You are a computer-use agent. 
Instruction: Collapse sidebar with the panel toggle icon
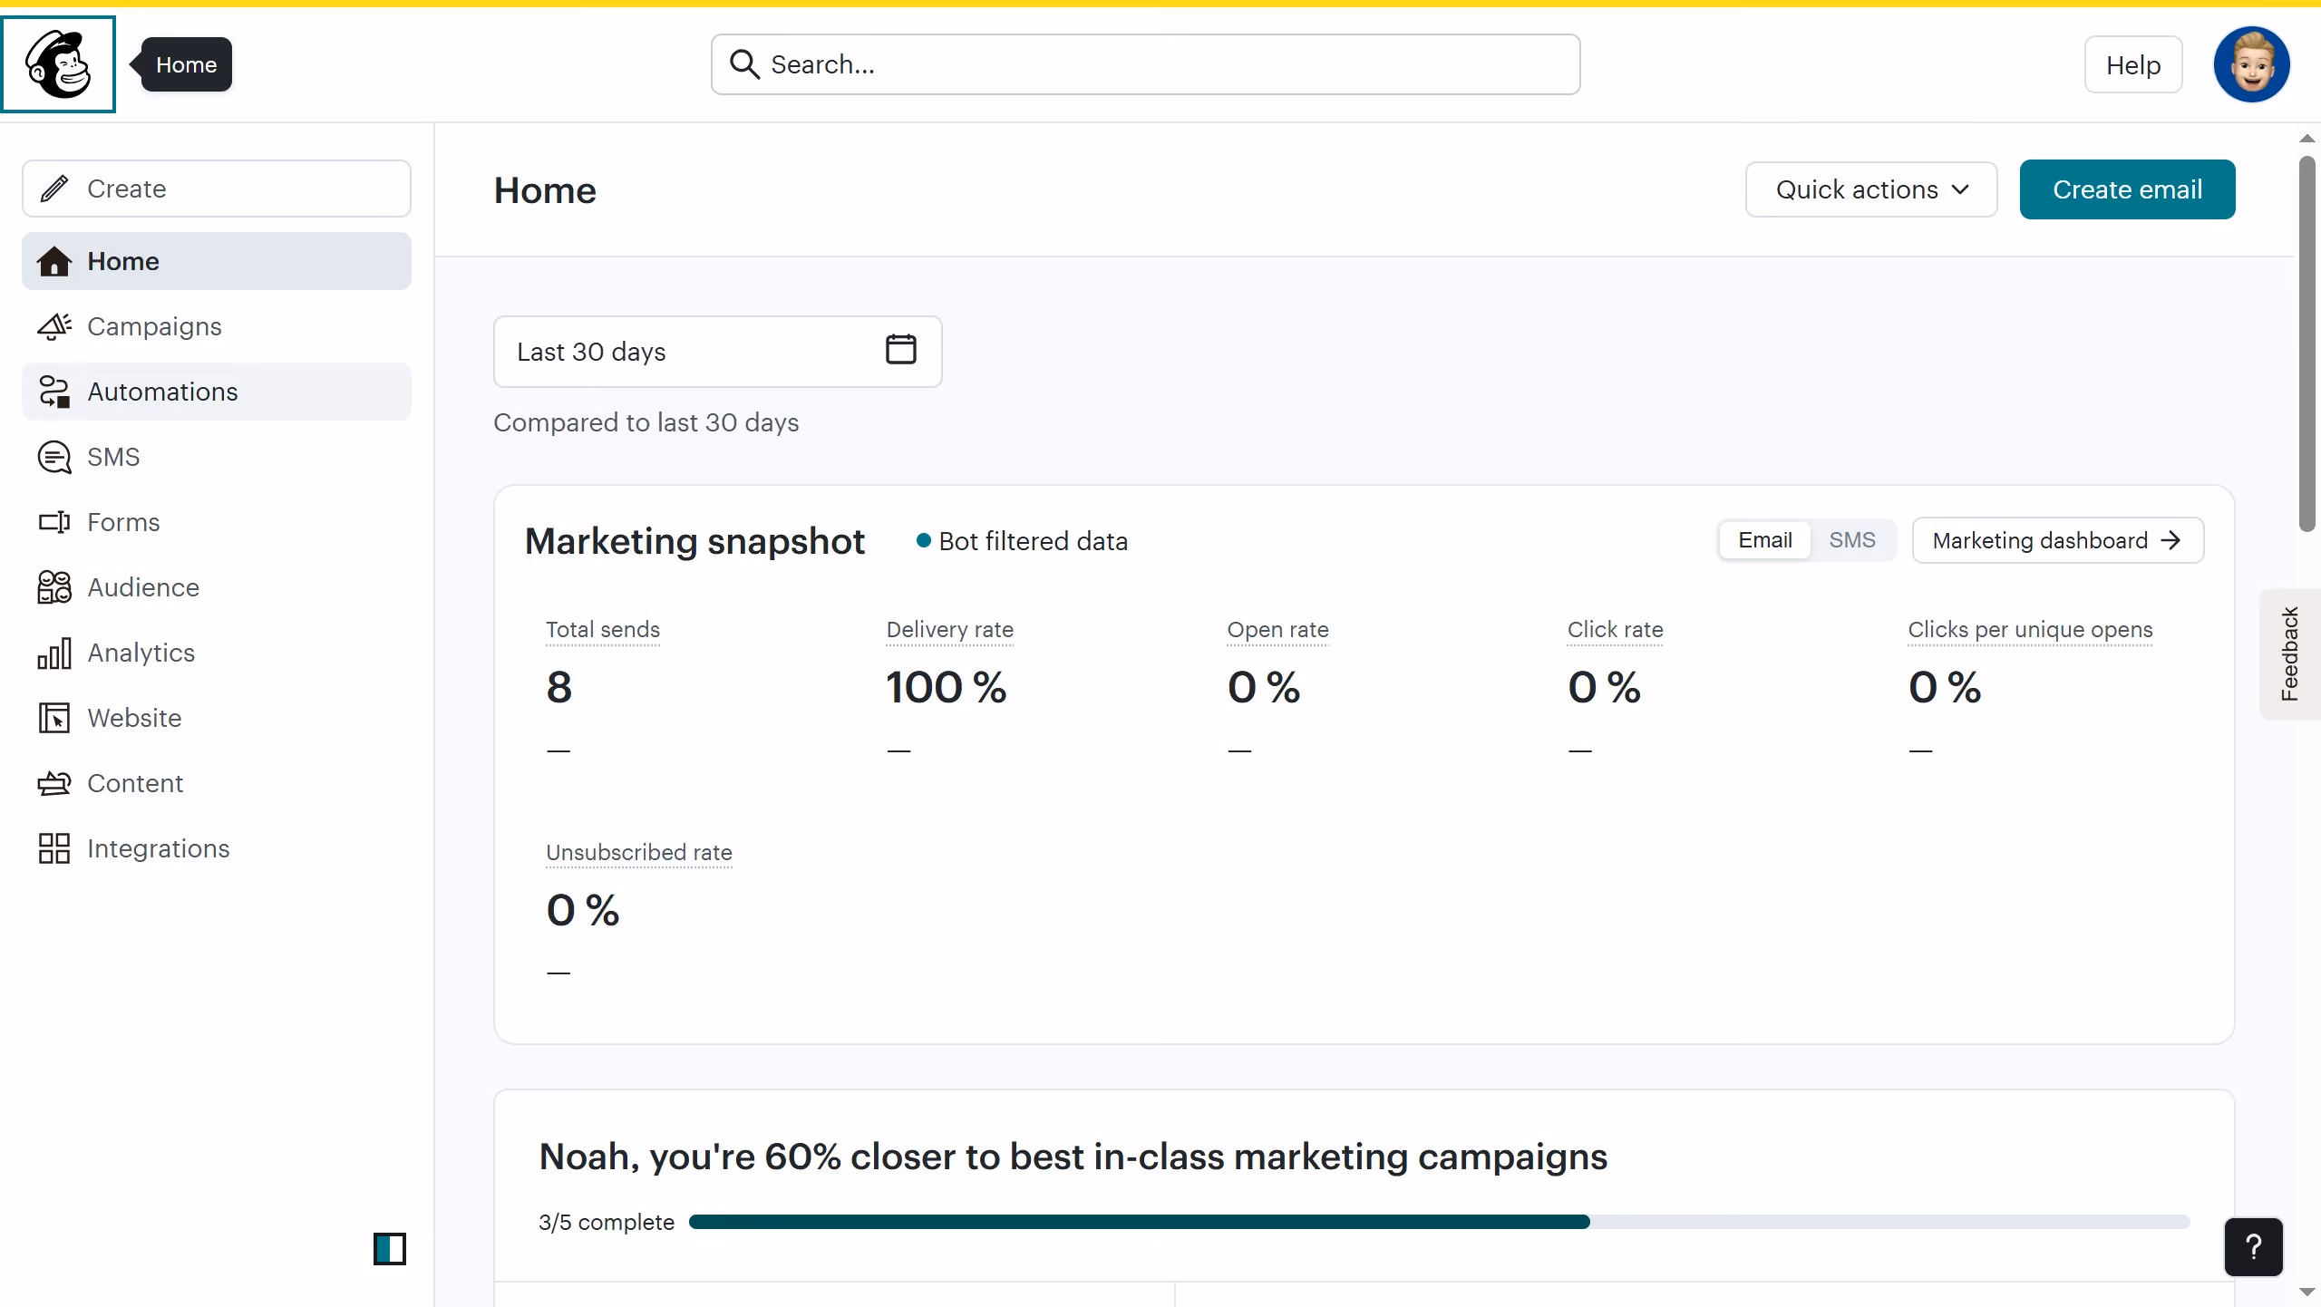tap(390, 1249)
